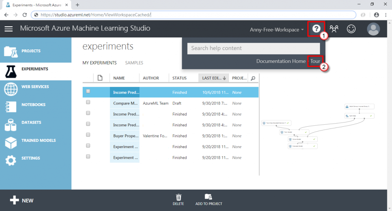The height and width of the screenshot is (211, 392).
Task: Click the Web Services globe icon
Action: (x=11, y=89)
